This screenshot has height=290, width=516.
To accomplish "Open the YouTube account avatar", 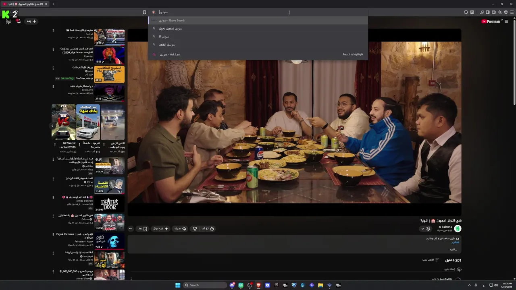I will tap(8, 21).
